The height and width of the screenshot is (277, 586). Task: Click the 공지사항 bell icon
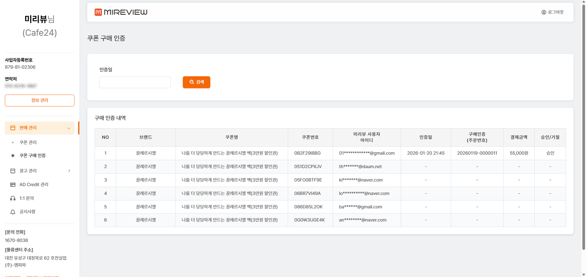pyautogui.click(x=13, y=212)
